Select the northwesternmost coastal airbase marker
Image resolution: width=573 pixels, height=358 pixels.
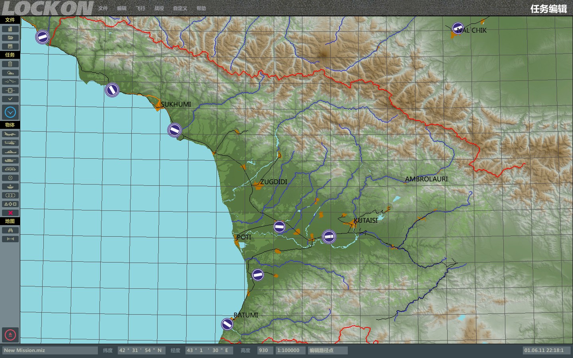(43, 37)
